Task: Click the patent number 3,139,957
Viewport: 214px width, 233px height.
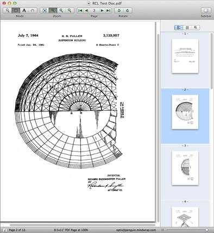Action: [x=111, y=35]
